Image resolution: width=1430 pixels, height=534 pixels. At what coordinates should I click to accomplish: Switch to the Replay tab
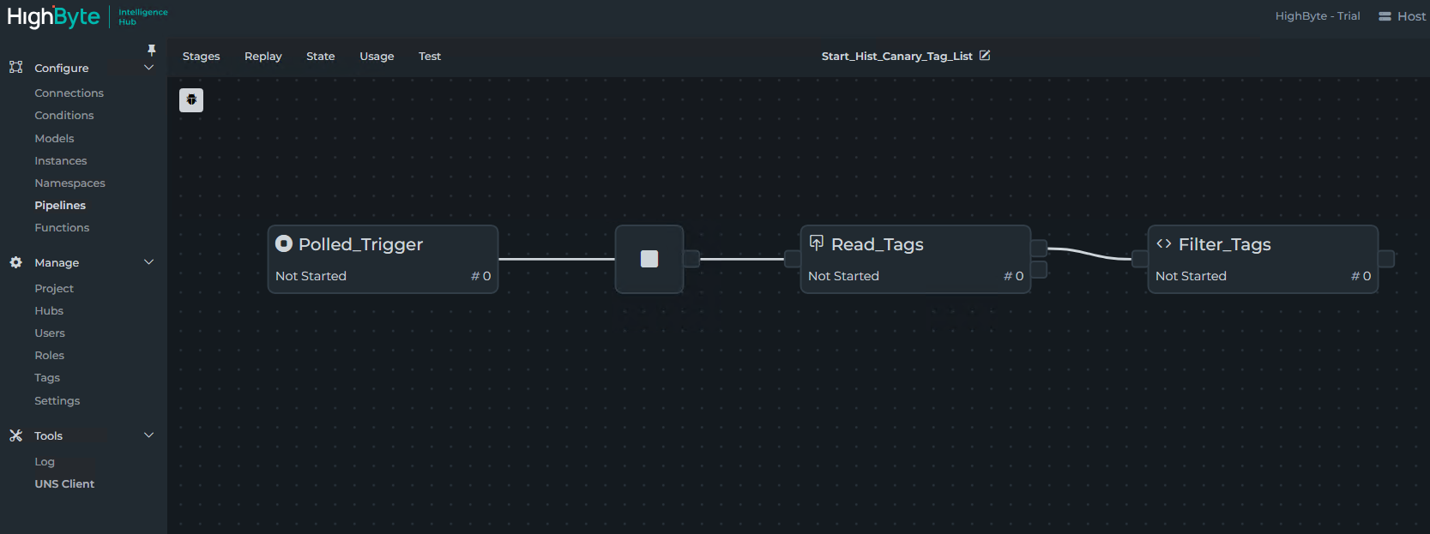coord(262,57)
